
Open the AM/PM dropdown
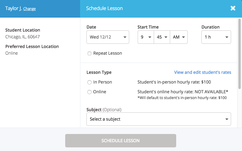click(x=179, y=37)
